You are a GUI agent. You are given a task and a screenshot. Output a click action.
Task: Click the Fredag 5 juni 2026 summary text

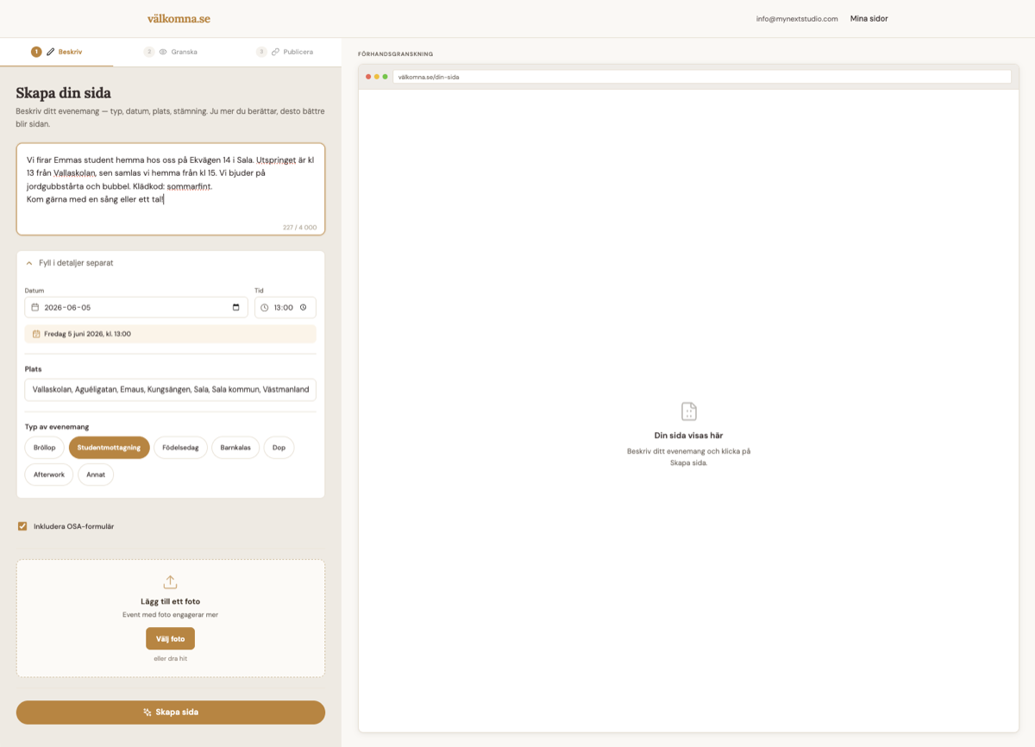88,334
